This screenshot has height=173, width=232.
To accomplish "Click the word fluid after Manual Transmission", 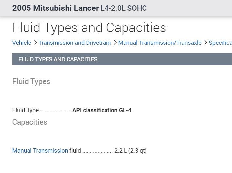I will pos(75,151).
